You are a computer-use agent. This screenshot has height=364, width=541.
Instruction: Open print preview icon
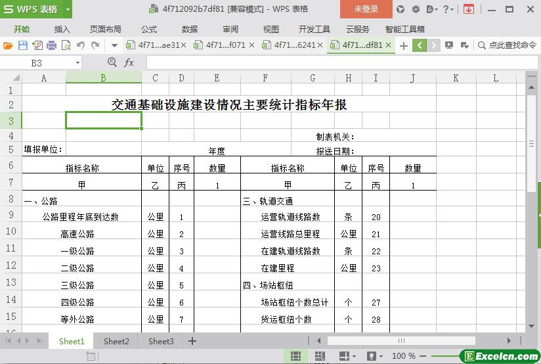coord(66,45)
